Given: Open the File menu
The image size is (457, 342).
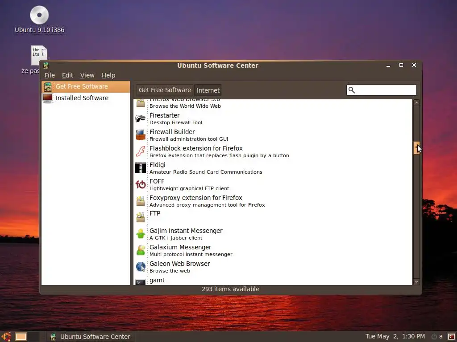Looking at the screenshot, I should 50,75.
